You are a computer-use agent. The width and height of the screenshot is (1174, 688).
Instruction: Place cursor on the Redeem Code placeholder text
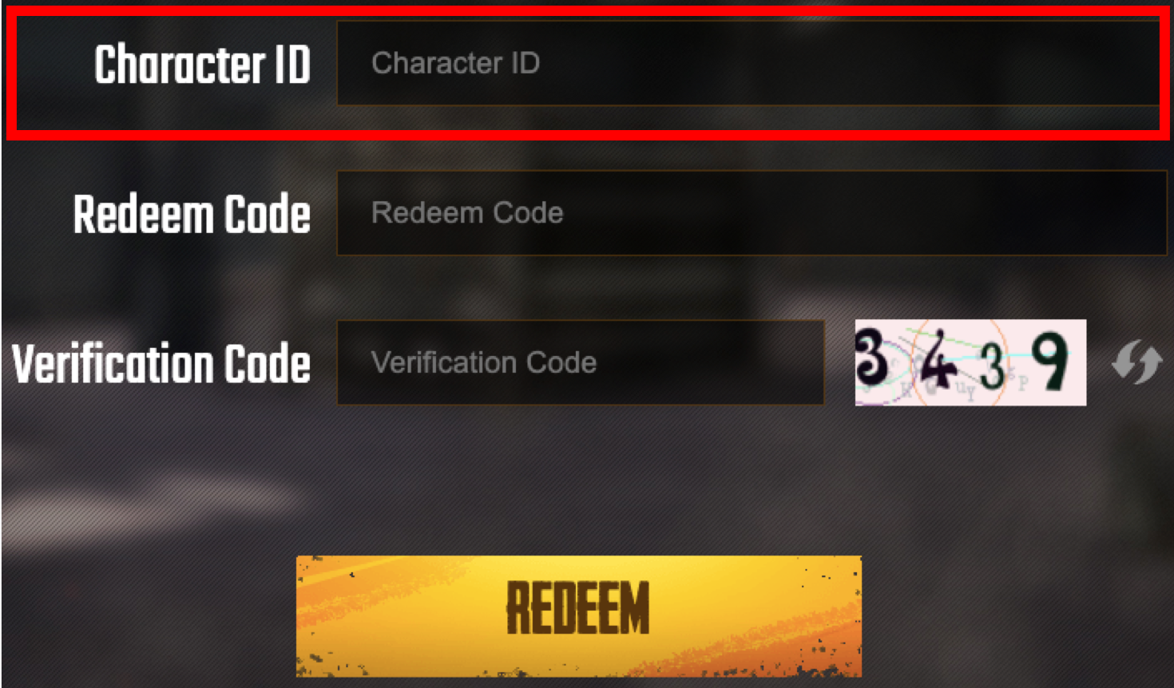[467, 213]
